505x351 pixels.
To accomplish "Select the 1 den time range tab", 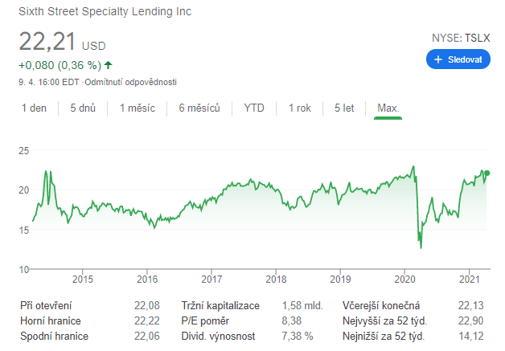I will tap(34, 108).
